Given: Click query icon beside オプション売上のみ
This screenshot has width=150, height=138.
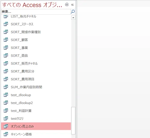Looking at the screenshot, I should pos(6,126).
